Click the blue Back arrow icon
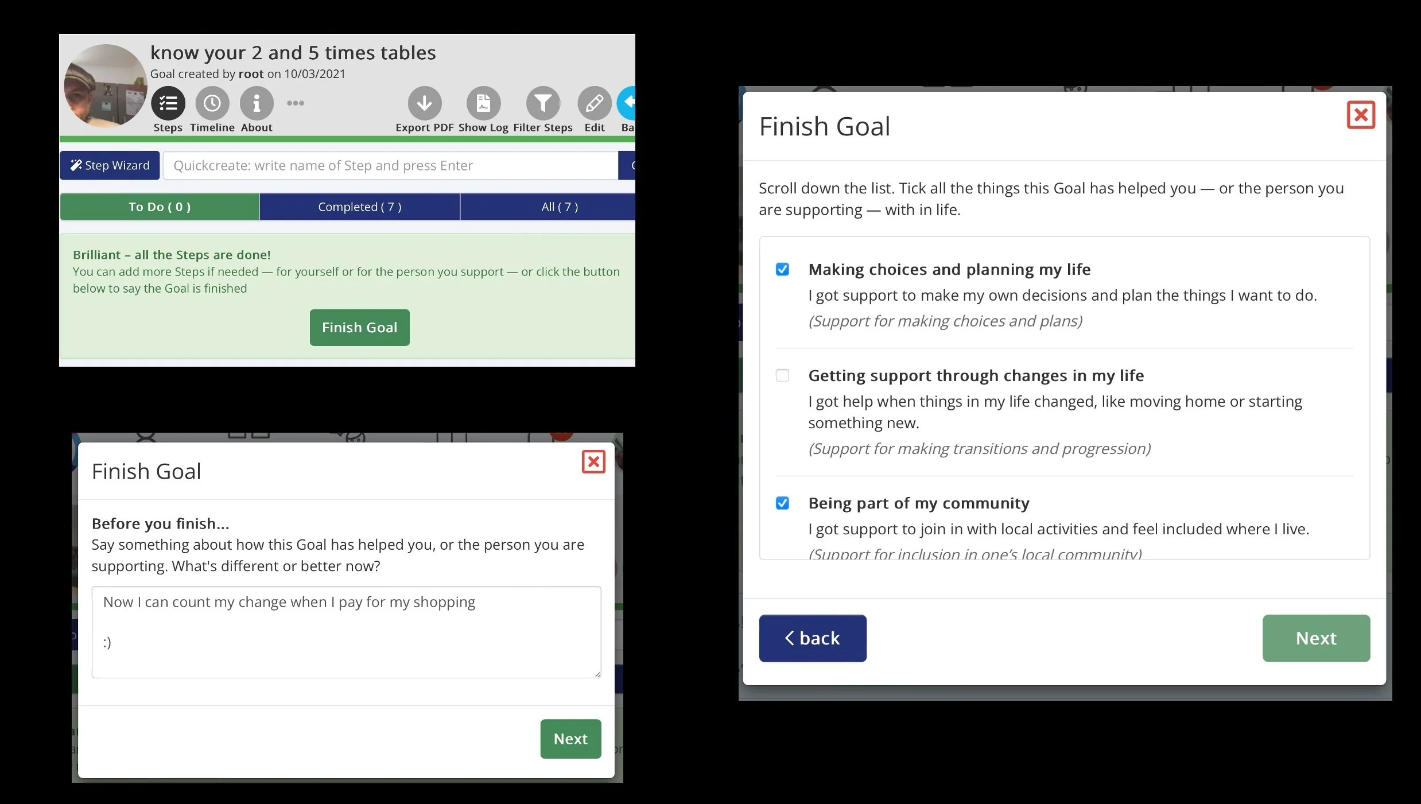Image resolution: width=1421 pixels, height=804 pixels. [627, 103]
